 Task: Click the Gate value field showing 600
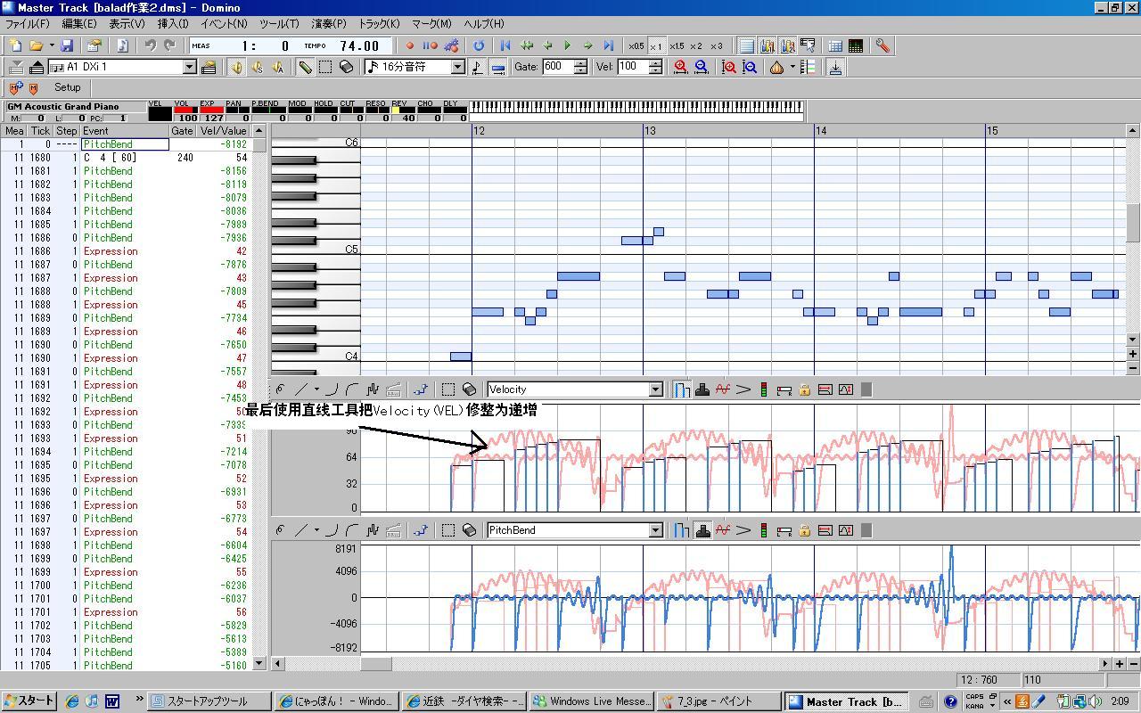(557, 67)
